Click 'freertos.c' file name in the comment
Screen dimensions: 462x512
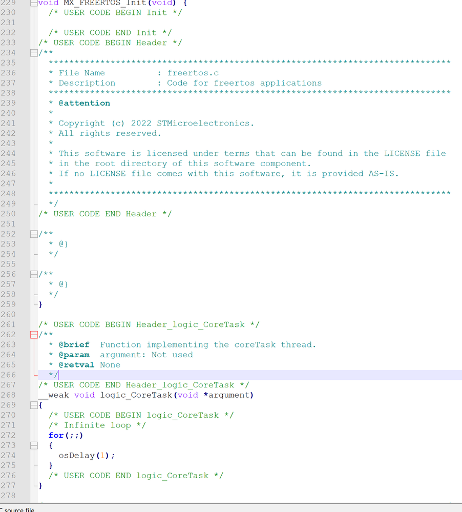coord(193,73)
